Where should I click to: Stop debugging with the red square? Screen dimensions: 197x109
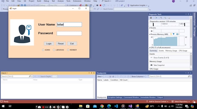pyautogui.click(x=101, y=5)
